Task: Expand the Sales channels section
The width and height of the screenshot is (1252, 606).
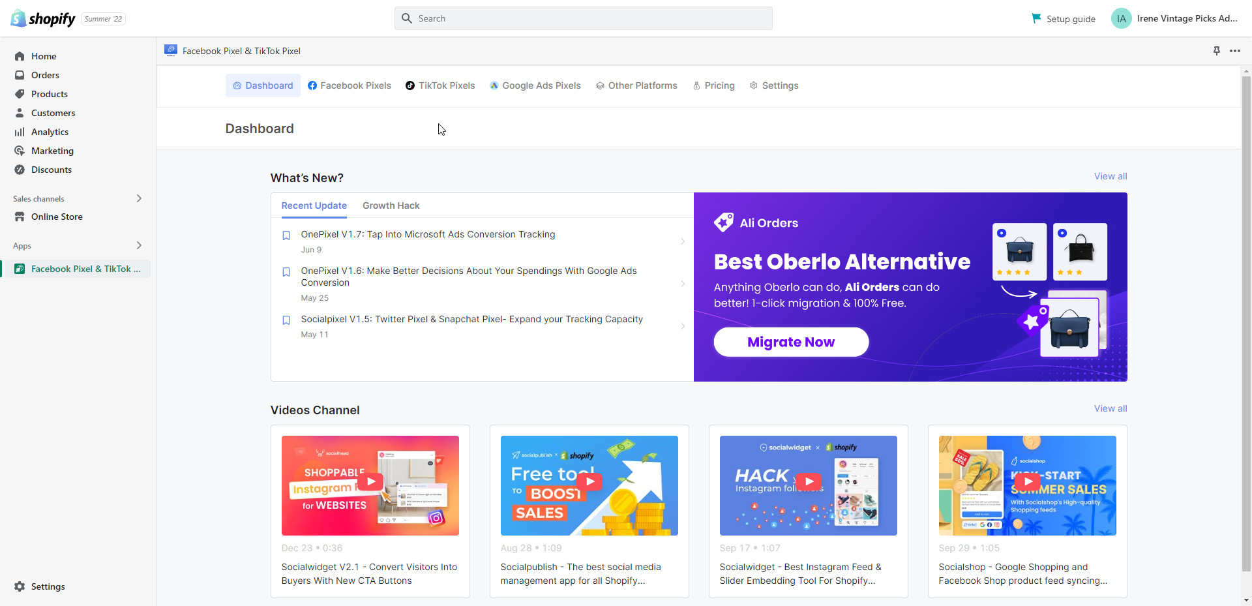Action: click(x=139, y=198)
